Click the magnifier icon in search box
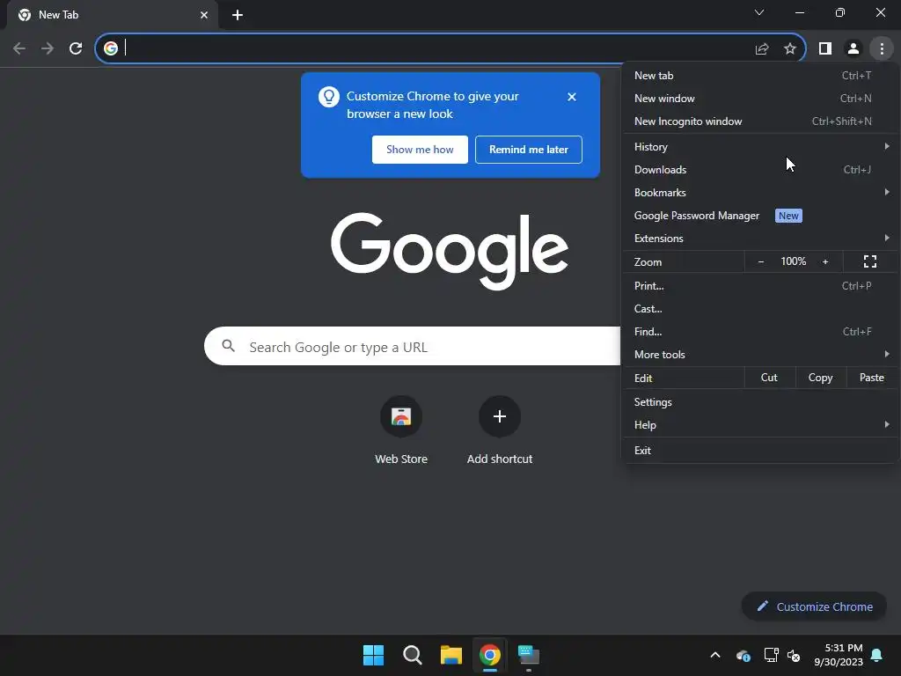 coord(228,346)
